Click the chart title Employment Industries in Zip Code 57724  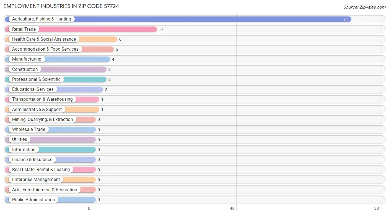61,6
